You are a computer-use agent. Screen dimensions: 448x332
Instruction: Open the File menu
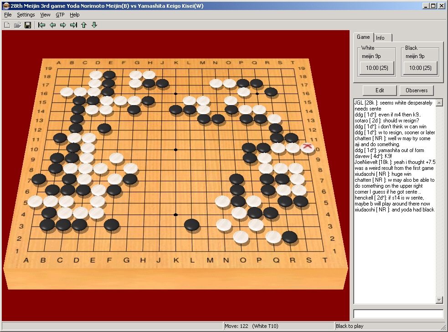point(8,15)
